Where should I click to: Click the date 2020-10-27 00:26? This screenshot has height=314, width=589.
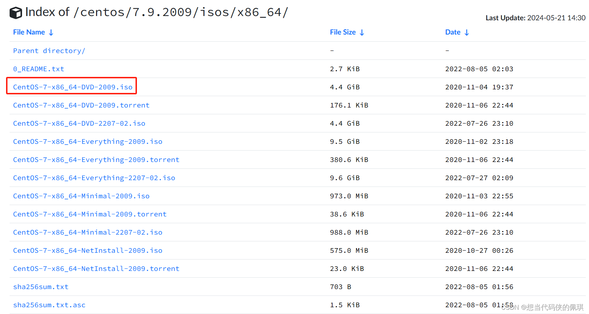pyautogui.click(x=479, y=251)
